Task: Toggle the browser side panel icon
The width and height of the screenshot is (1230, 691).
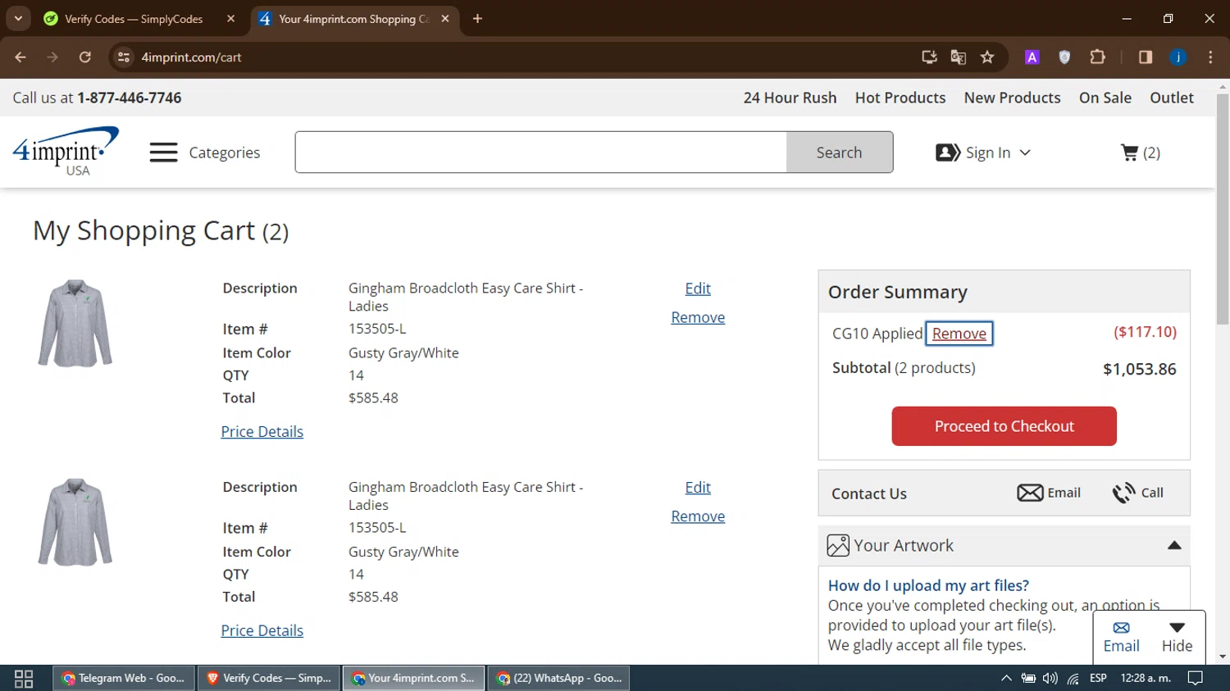Action: (1146, 57)
